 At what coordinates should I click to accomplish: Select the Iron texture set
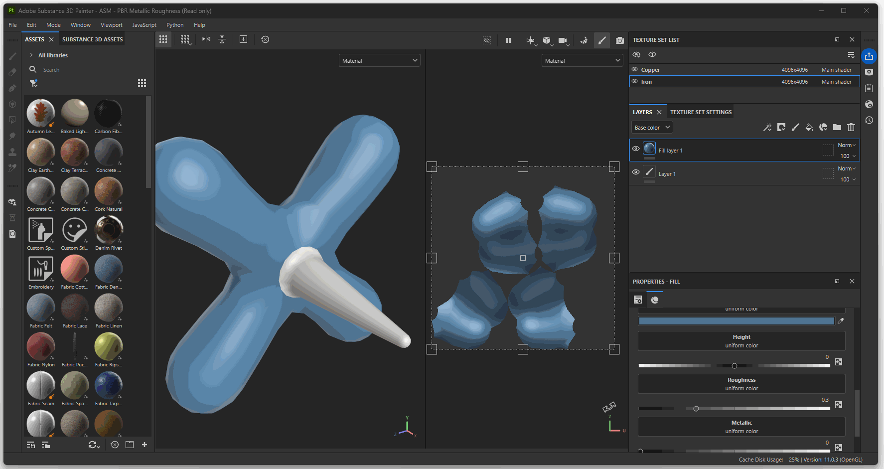pyautogui.click(x=646, y=82)
